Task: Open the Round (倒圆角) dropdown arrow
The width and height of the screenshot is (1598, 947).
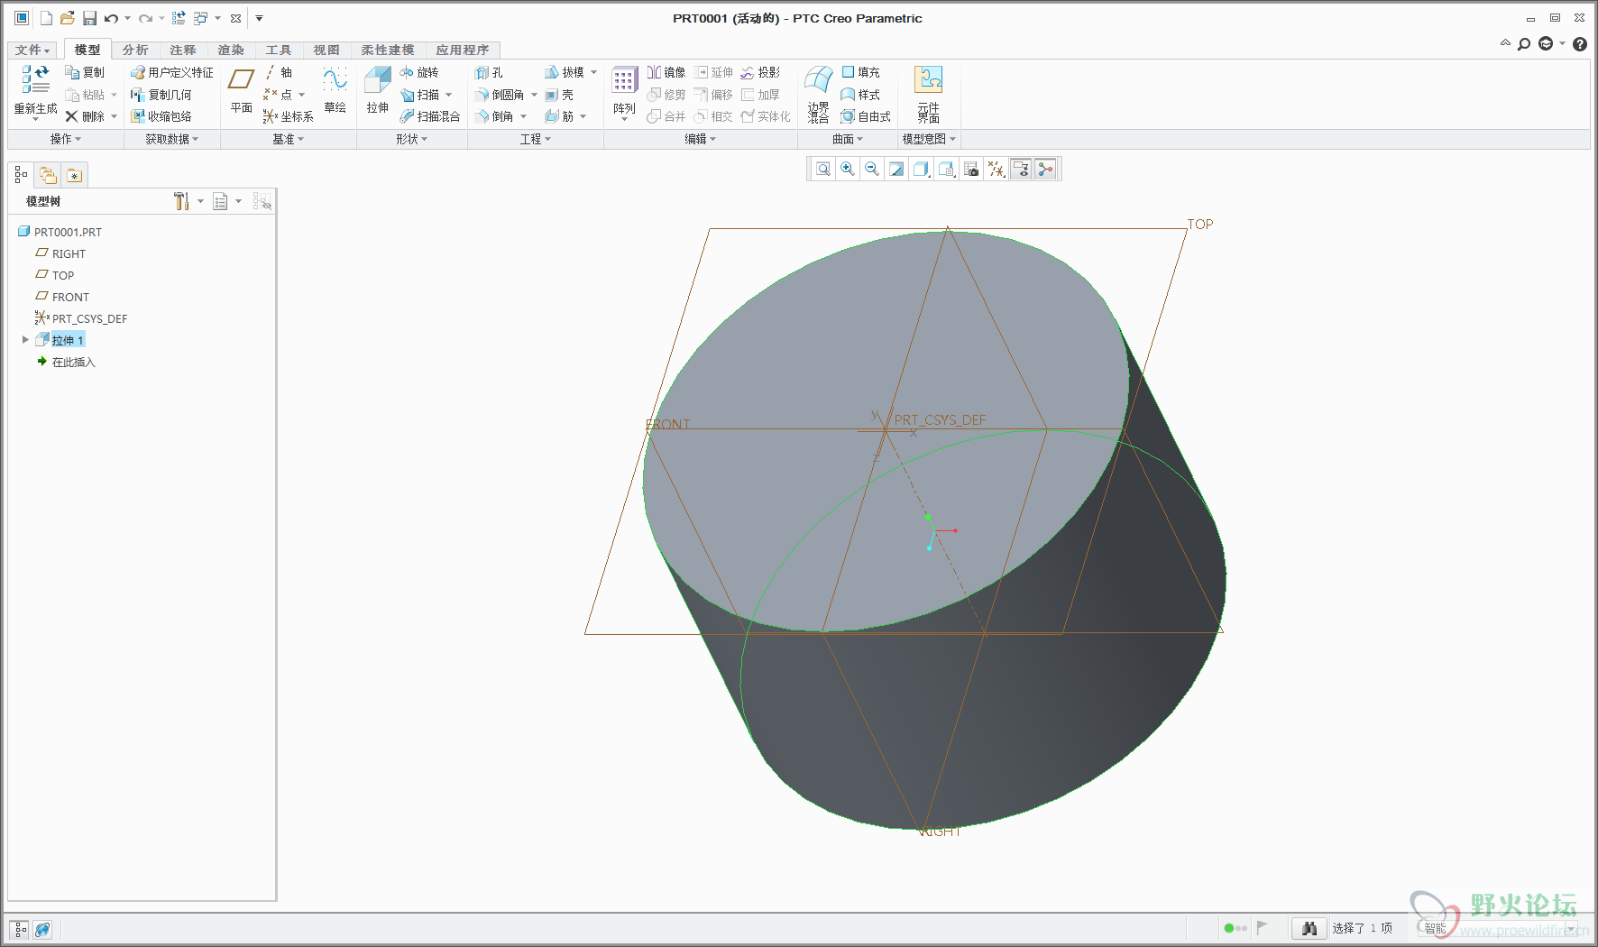Action: (534, 95)
